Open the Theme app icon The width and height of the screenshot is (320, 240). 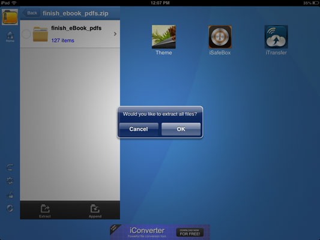coord(164,37)
